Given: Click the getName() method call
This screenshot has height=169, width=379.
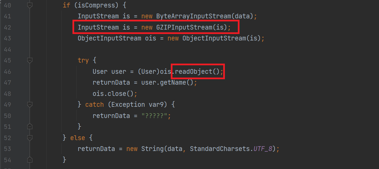Looking at the screenshot, I should pos(181,83).
